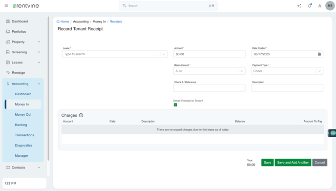The height and width of the screenshot is (191, 336).
Task: Click the Home breadcrumb house icon
Action: (x=58, y=21)
